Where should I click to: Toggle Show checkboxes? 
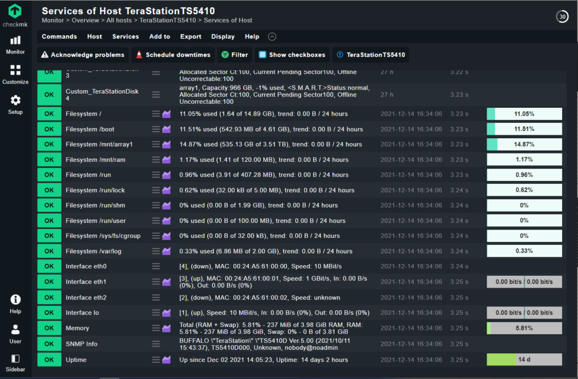[292, 55]
